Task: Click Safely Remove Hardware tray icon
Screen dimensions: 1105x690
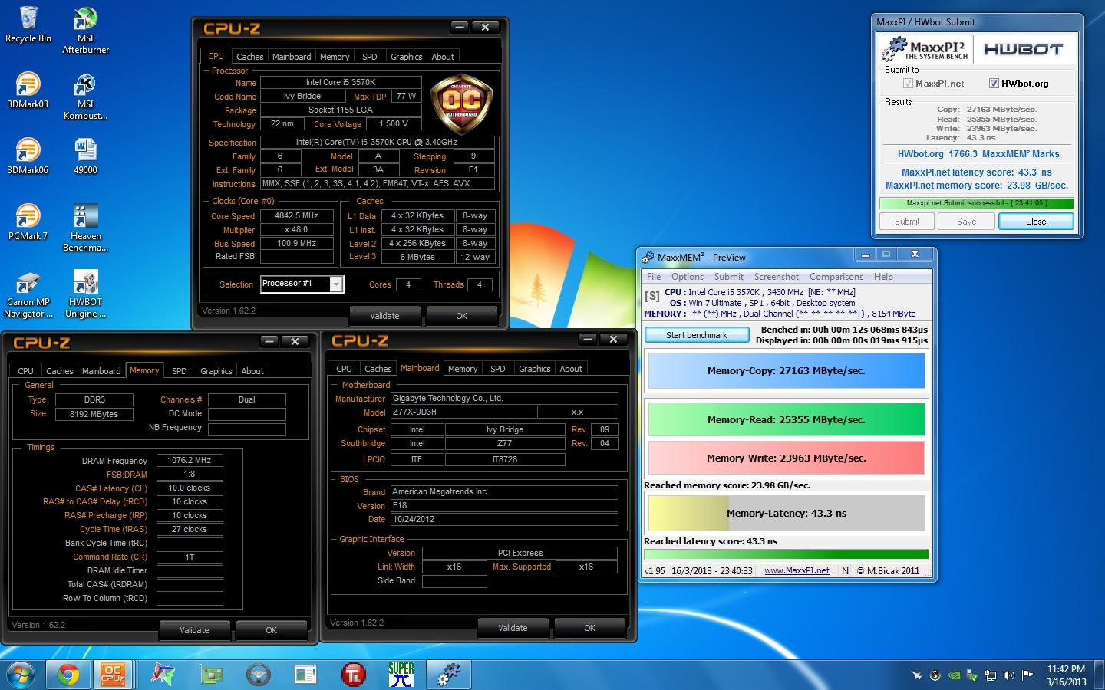Action: click(x=971, y=675)
